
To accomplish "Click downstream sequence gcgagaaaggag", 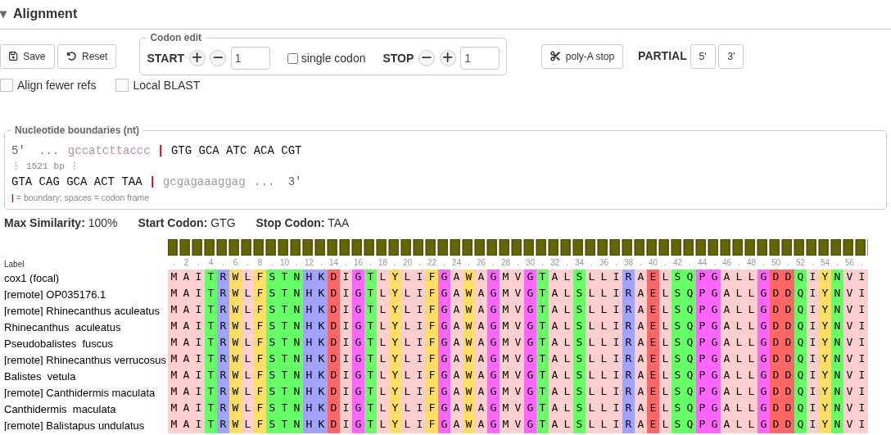I will 204,182.
